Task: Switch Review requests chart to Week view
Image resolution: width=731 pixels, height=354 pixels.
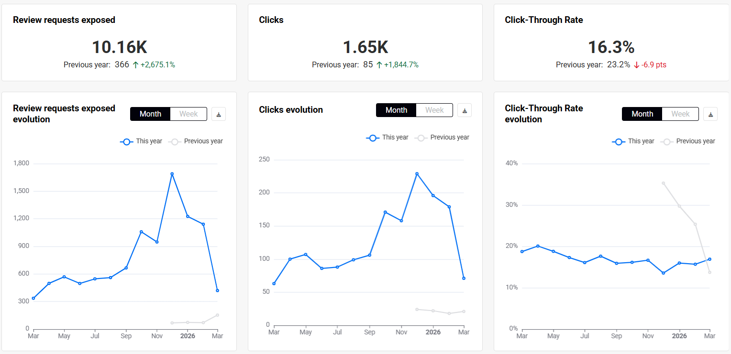Action: pos(188,114)
